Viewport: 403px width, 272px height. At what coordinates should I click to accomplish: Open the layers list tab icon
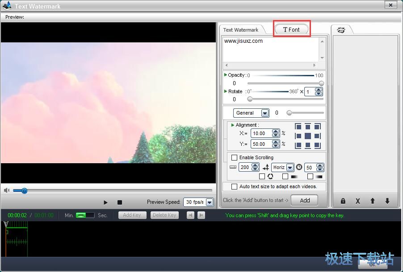(341, 30)
